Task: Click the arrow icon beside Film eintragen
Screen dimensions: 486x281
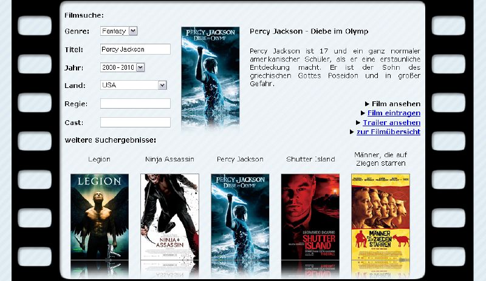Action: coord(363,113)
